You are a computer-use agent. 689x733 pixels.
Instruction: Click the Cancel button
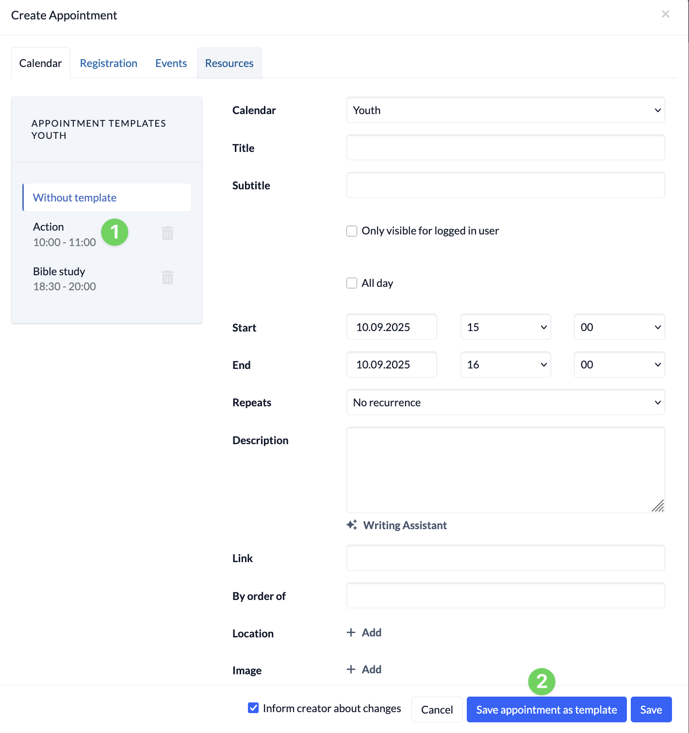[x=437, y=710]
